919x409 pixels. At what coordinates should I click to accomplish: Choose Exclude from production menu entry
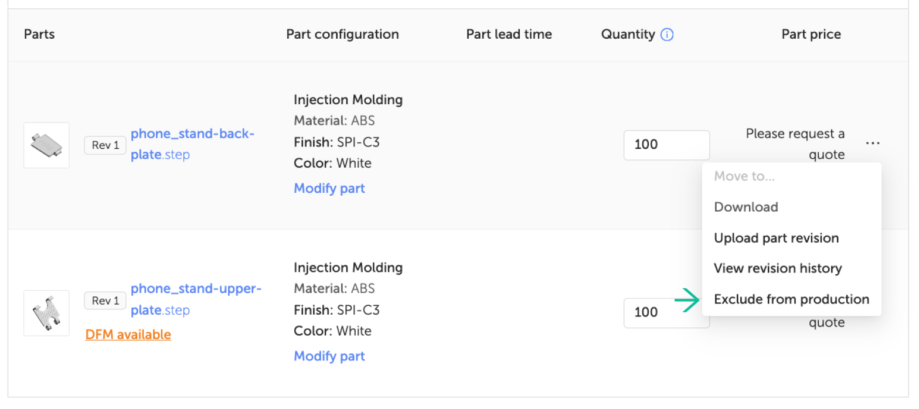click(791, 299)
